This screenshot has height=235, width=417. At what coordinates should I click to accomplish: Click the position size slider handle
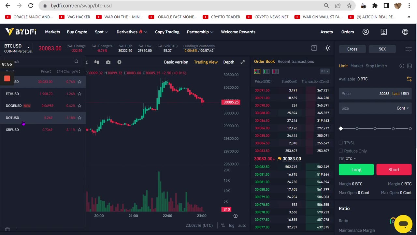[341, 129]
